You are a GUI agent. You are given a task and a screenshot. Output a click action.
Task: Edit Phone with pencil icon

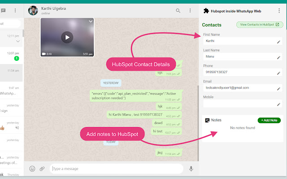(x=278, y=73)
